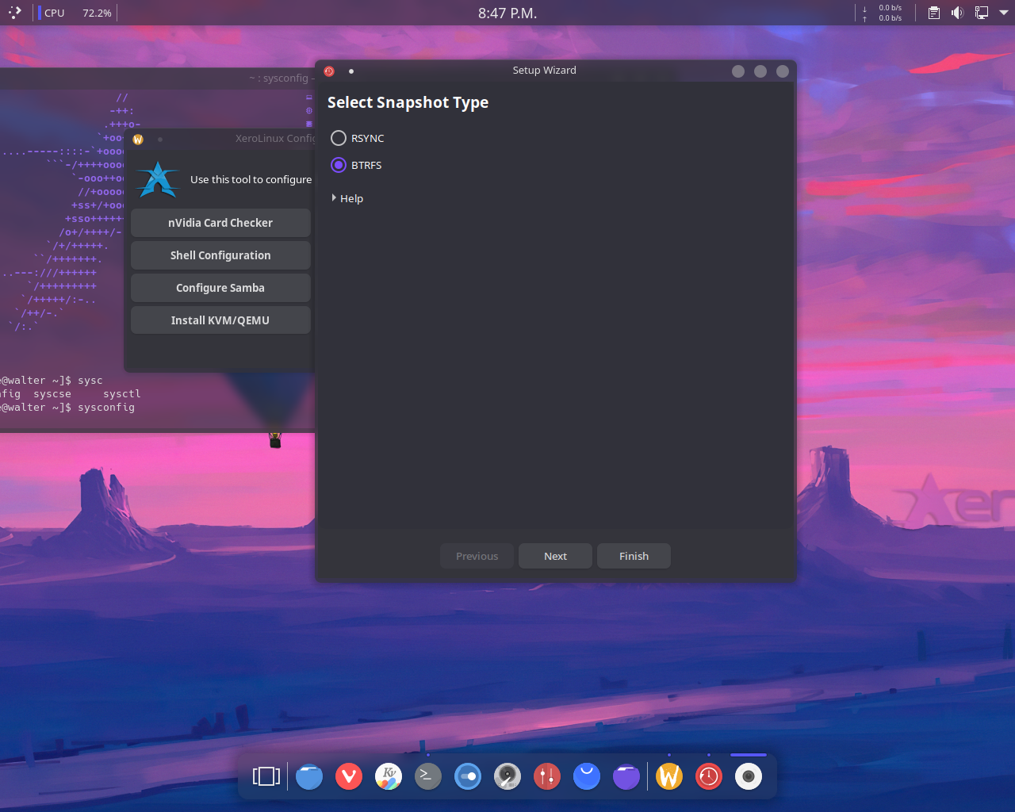
Task: Open the network connections tray icon
Action: [x=981, y=13]
